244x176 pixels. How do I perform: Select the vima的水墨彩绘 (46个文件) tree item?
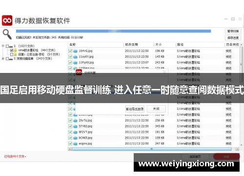[37, 50]
